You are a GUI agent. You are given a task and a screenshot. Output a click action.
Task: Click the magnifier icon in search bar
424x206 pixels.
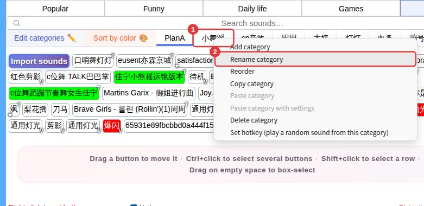(x=16, y=23)
